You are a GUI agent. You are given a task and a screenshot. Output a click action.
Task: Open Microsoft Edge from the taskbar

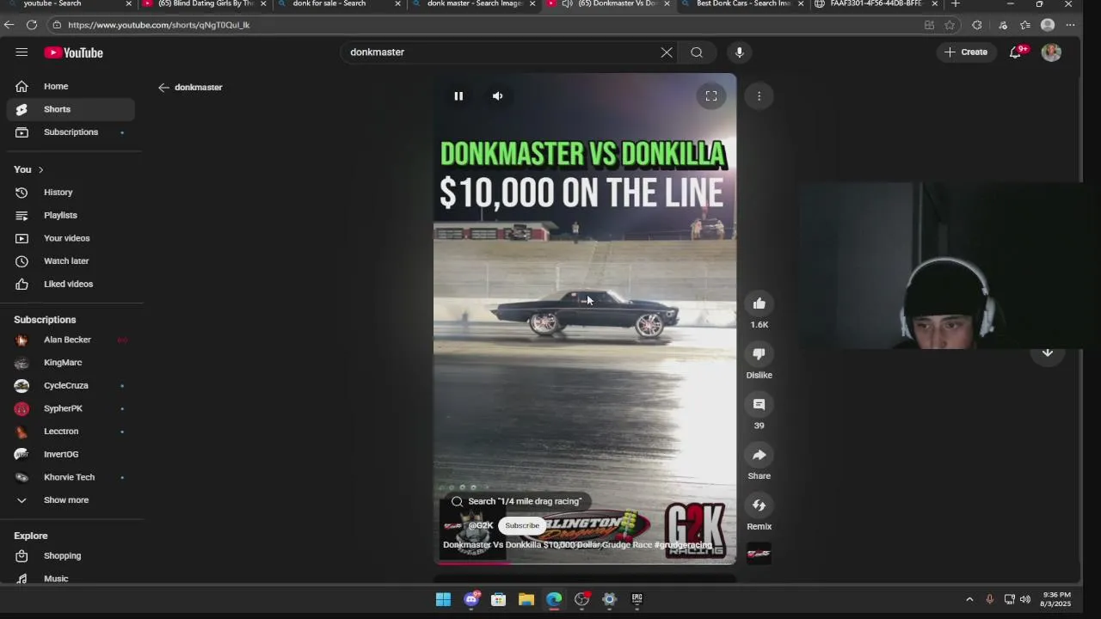pyautogui.click(x=554, y=599)
